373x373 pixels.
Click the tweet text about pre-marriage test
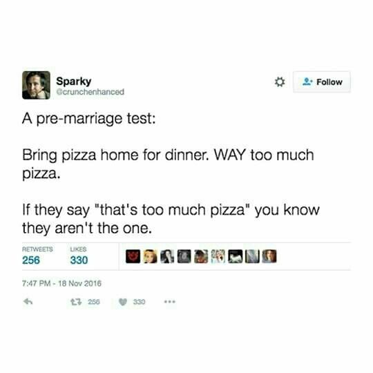pos(171,173)
